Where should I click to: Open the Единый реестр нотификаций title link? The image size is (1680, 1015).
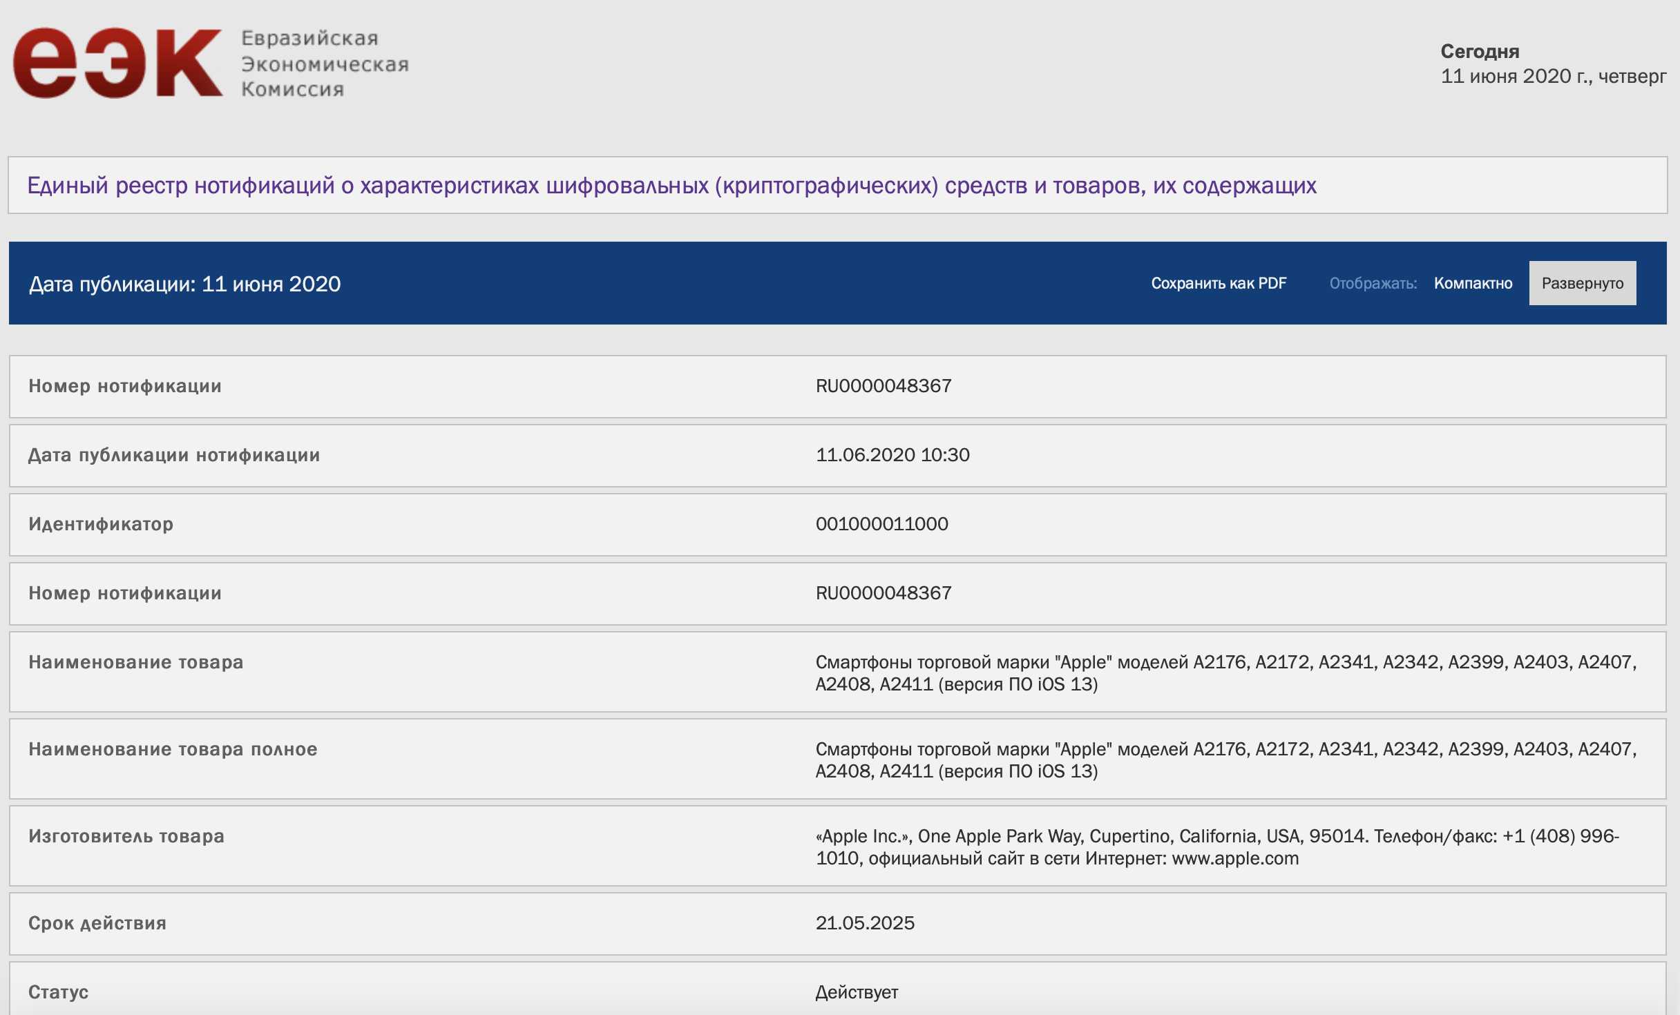tap(671, 186)
